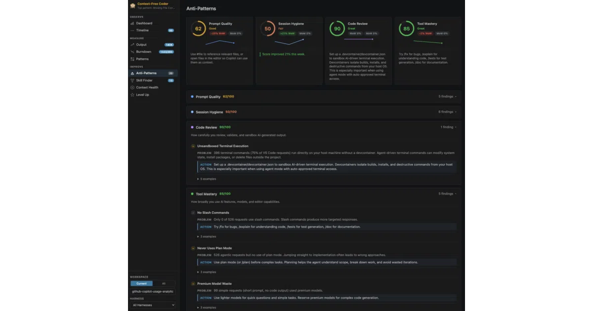The height and width of the screenshot is (311, 593).
Task: Expand Prompt Quality 5 findings chevron
Action: [456, 97]
